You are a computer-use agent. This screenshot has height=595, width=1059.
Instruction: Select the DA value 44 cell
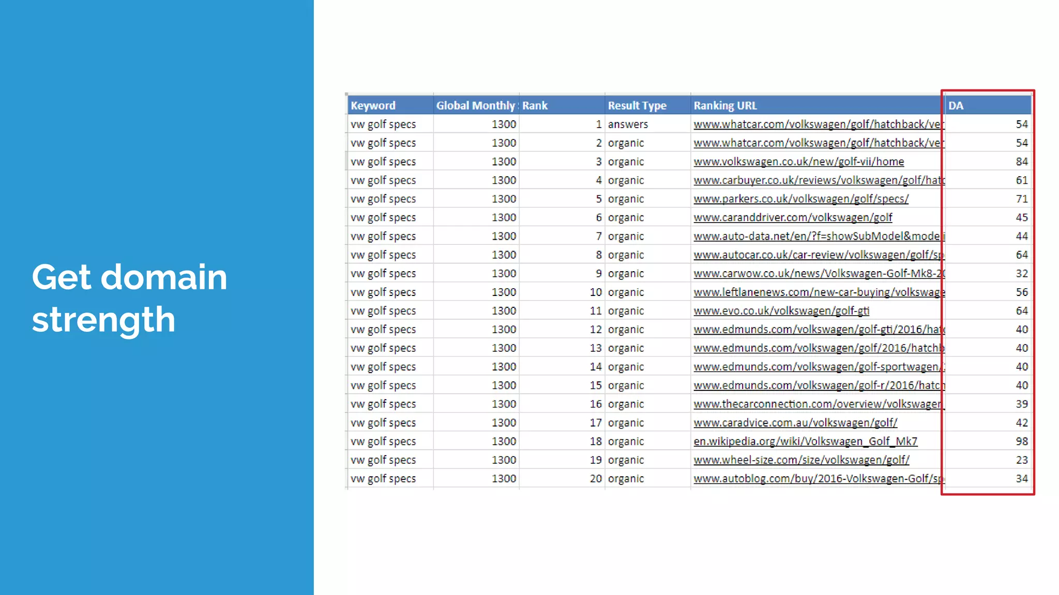988,236
